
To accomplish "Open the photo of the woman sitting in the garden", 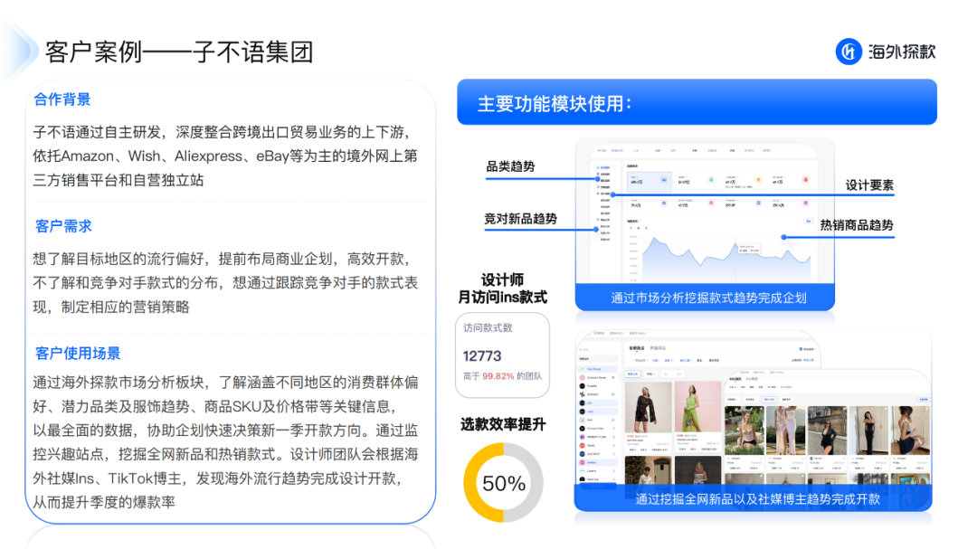I will point(744,431).
